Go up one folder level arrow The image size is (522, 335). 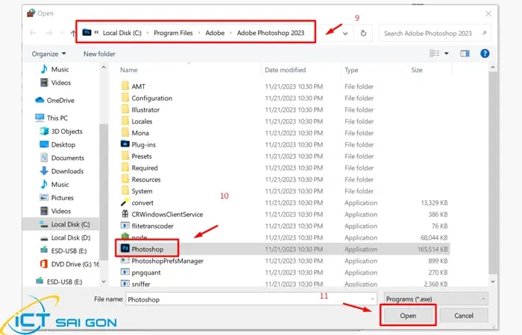coord(72,33)
